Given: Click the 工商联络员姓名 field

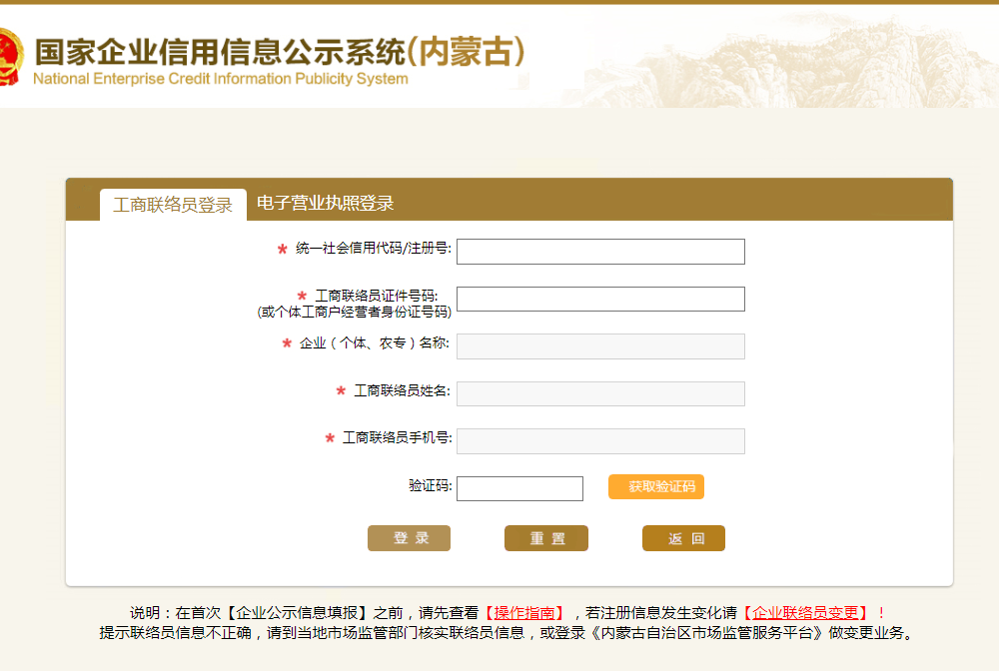Looking at the screenshot, I should [600, 394].
